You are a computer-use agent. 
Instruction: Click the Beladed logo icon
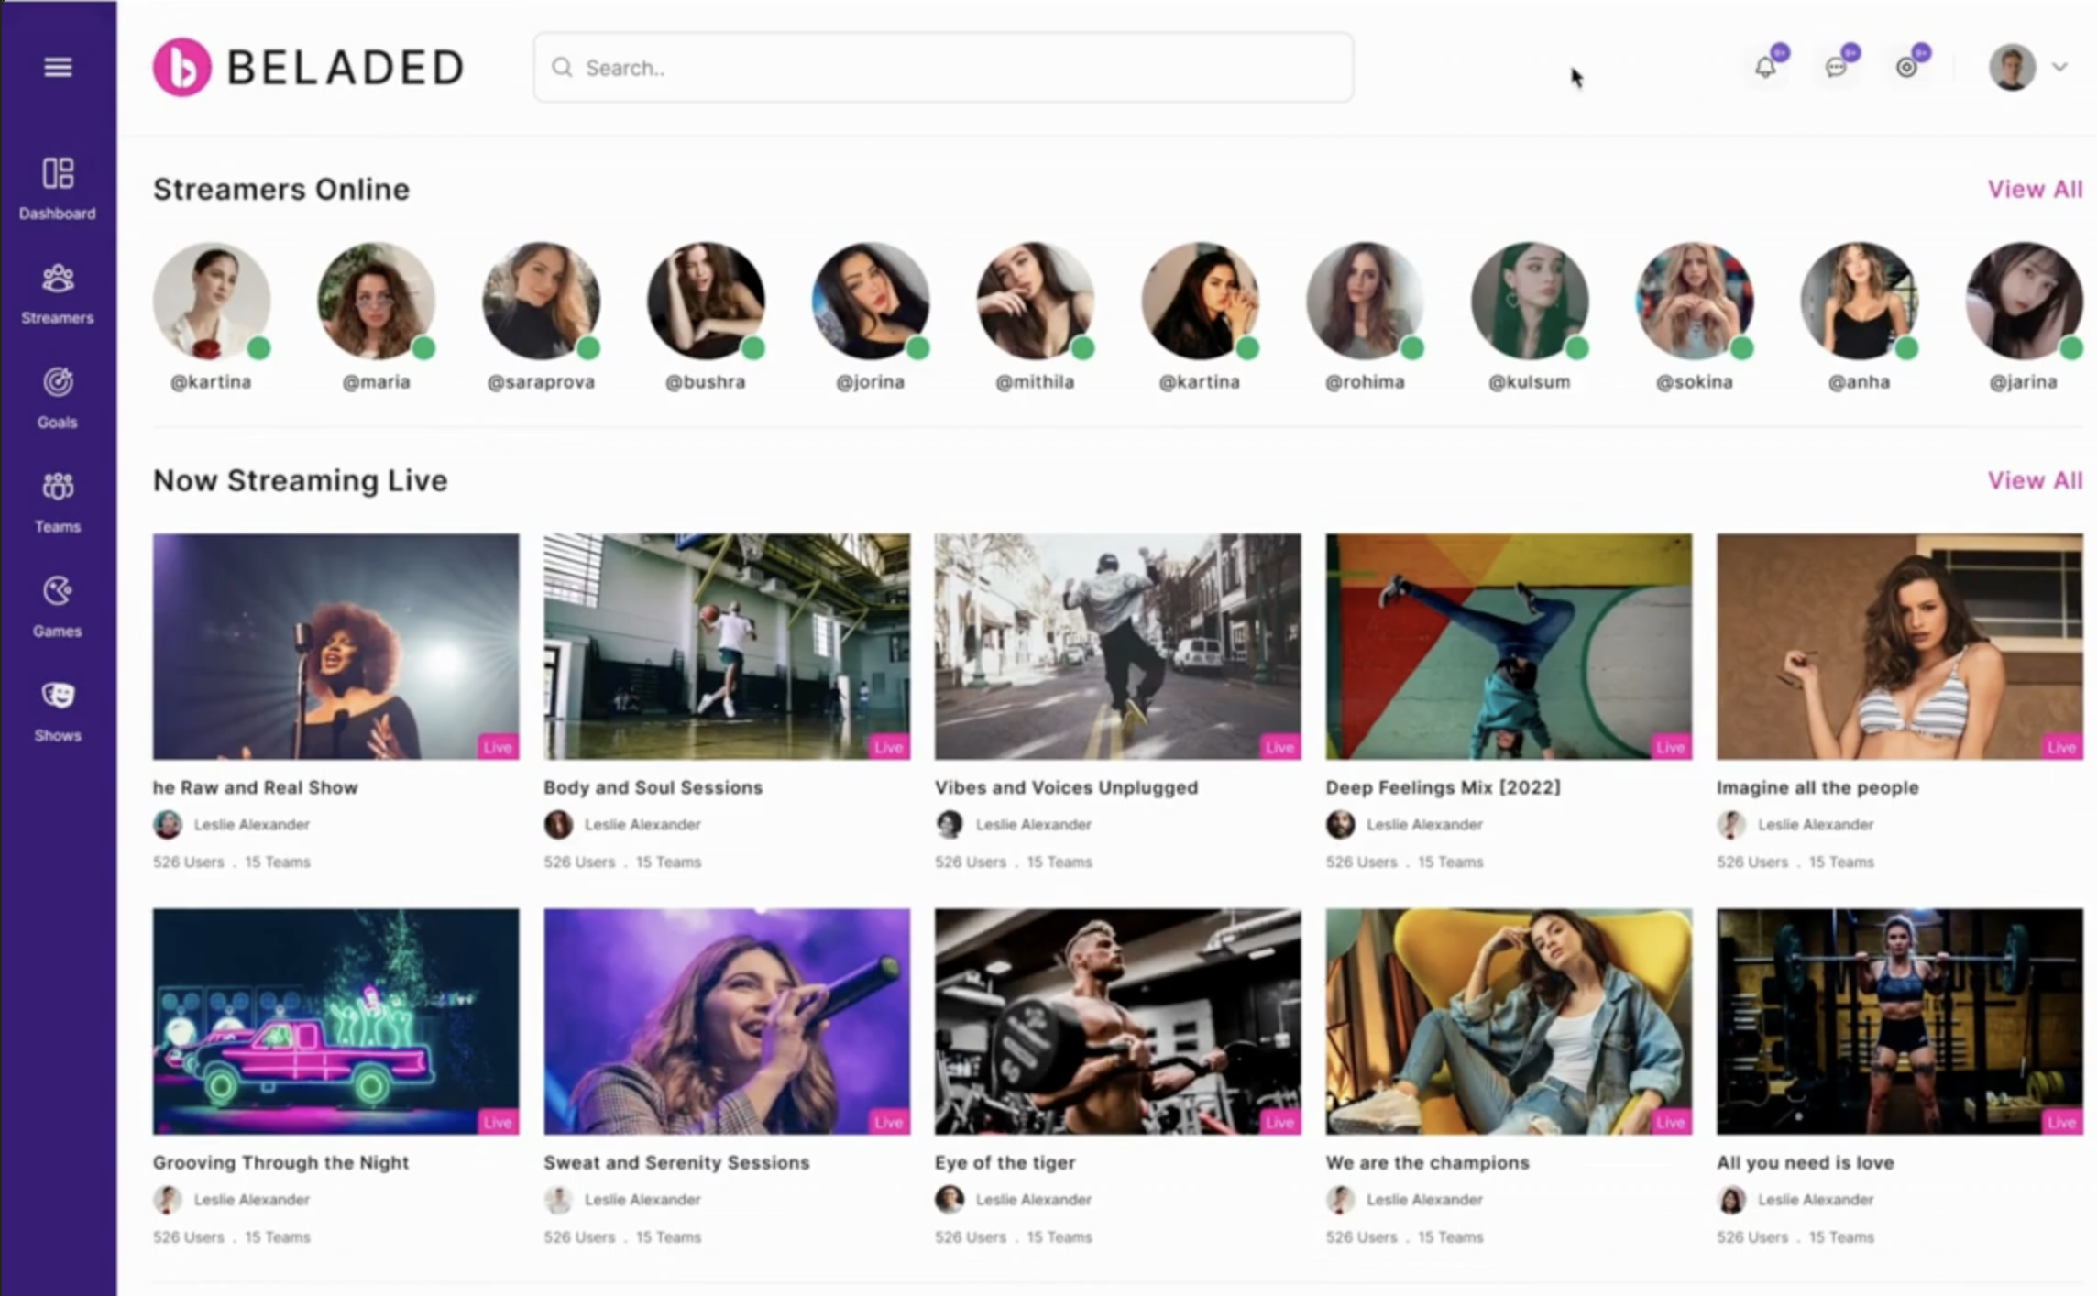(181, 67)
